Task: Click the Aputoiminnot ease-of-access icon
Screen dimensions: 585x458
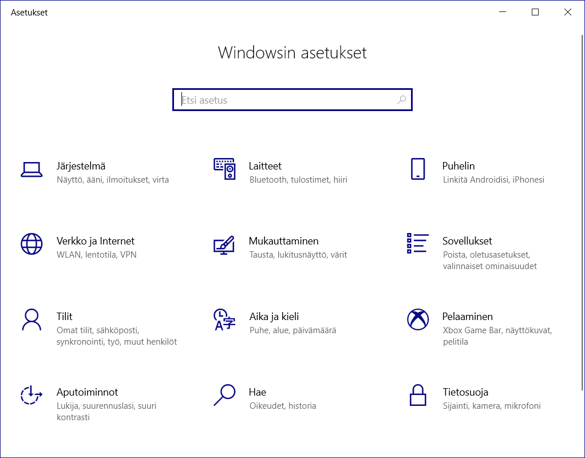Action: pyautogui.click(x=31, y=395)
